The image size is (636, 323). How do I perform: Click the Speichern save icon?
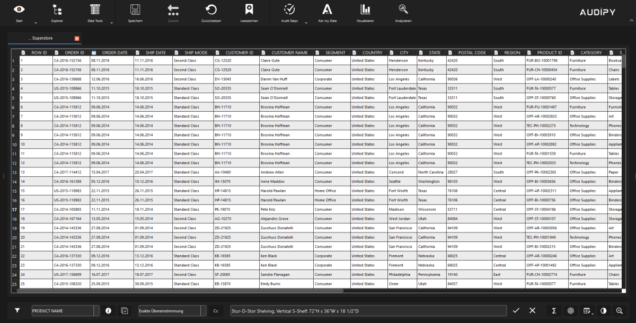tap(135, 10)
